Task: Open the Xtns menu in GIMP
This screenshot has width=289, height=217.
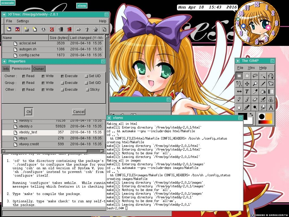Action: 251,68
